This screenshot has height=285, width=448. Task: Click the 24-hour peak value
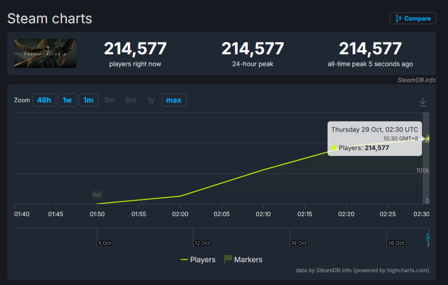[x=253, y=49]
